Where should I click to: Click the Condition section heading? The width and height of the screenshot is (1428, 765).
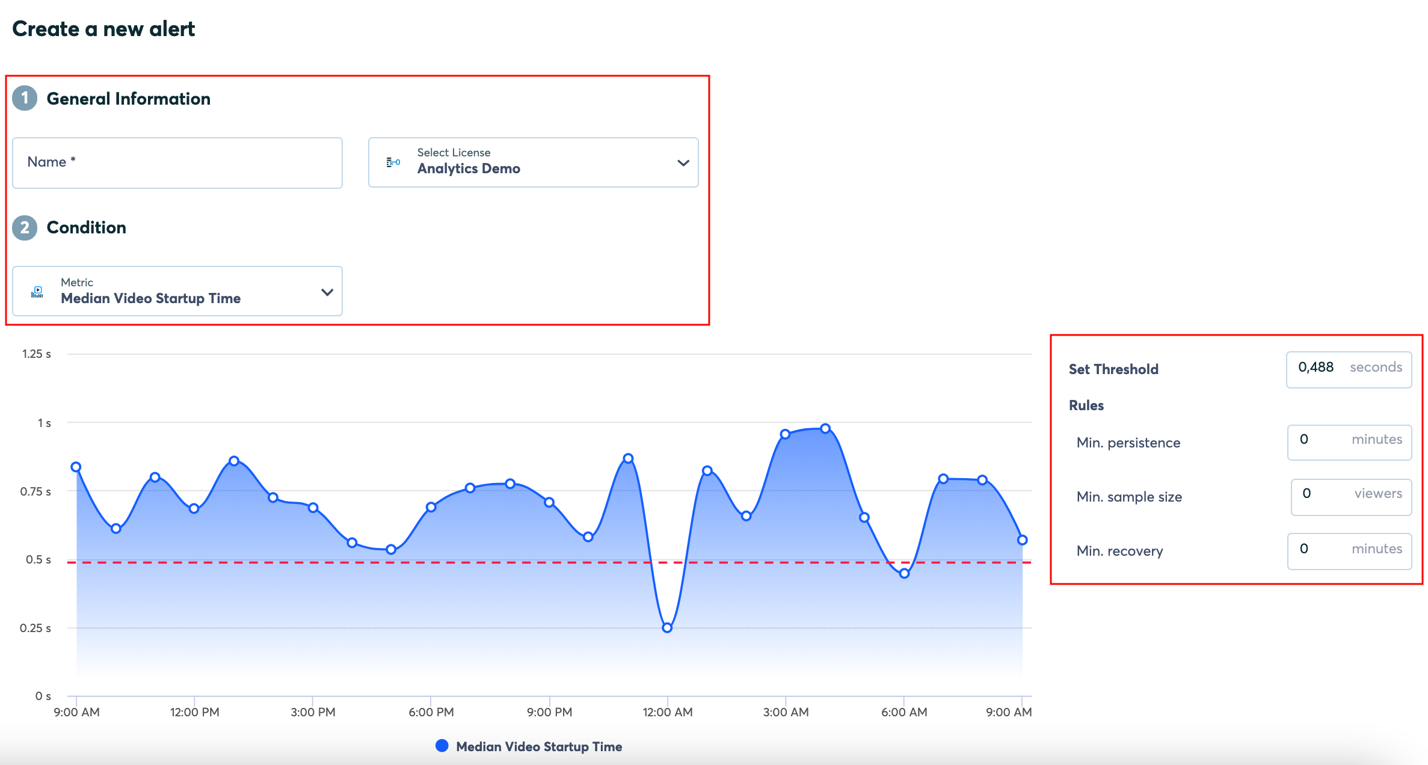coord(87,228)
